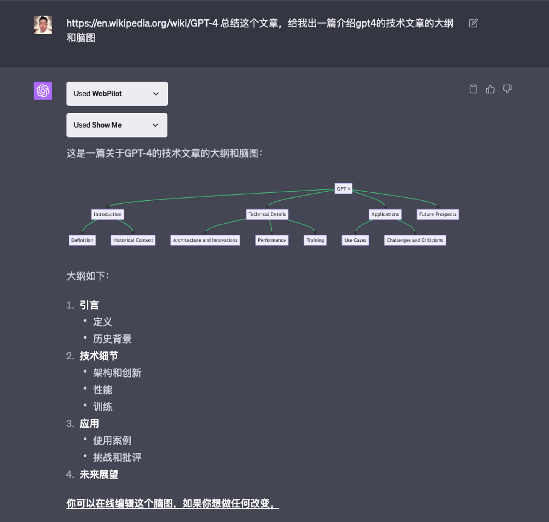
Task: Select the Architecture and Innovations node
Action: click(x=205, y=240)
